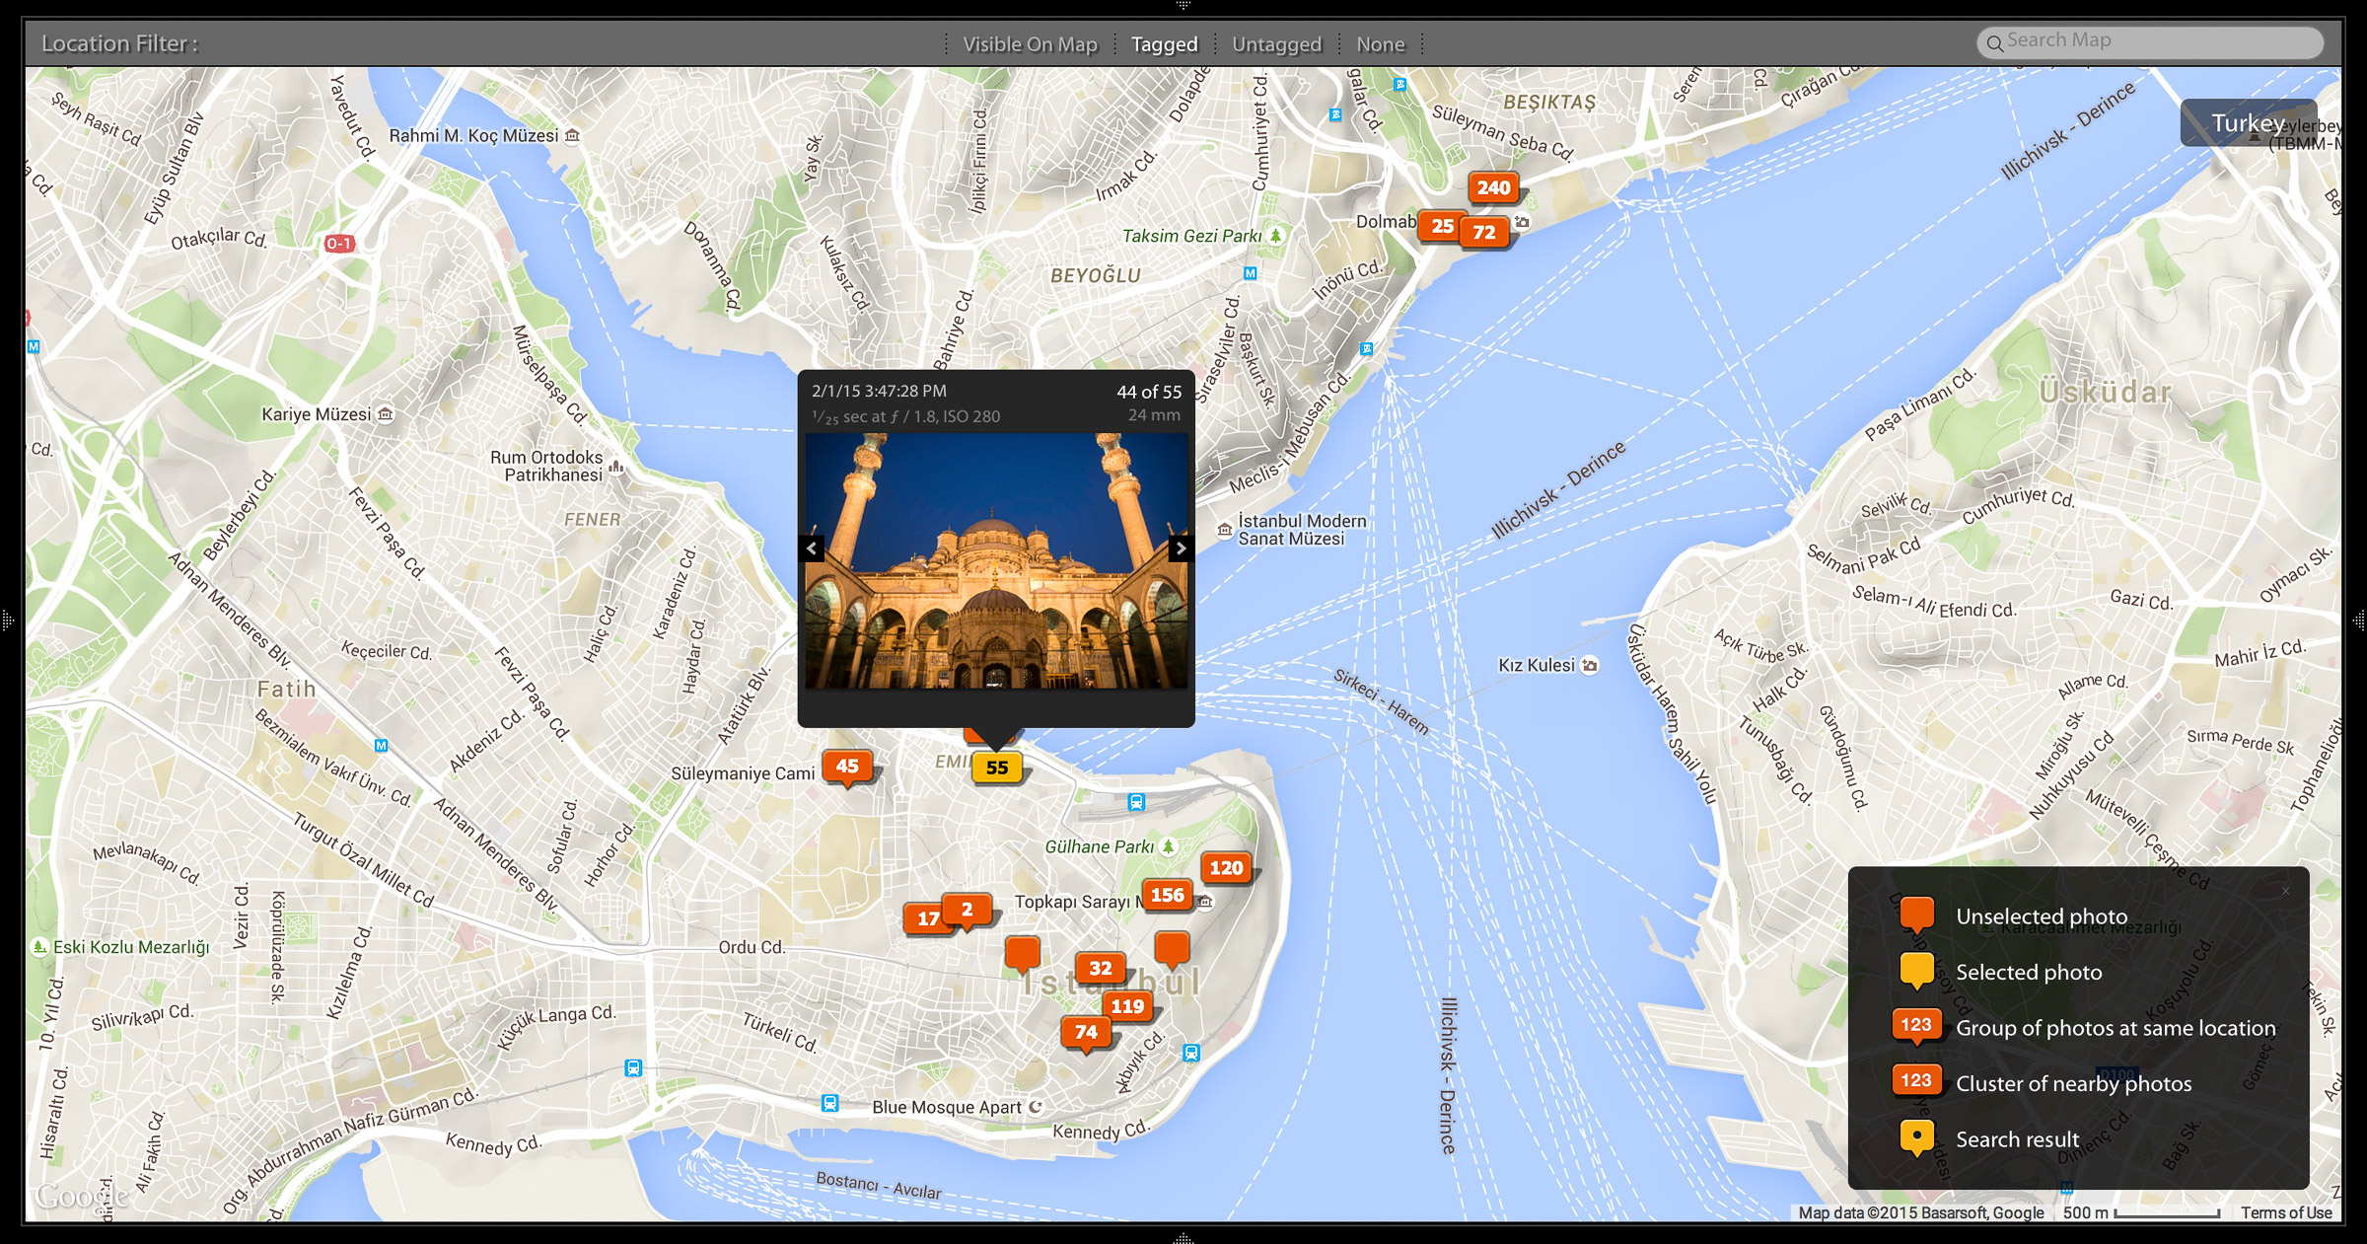The width and height of the screenshot is (2367, 1244).
Task: Show next photo in popup
Action: (1180, 549)
